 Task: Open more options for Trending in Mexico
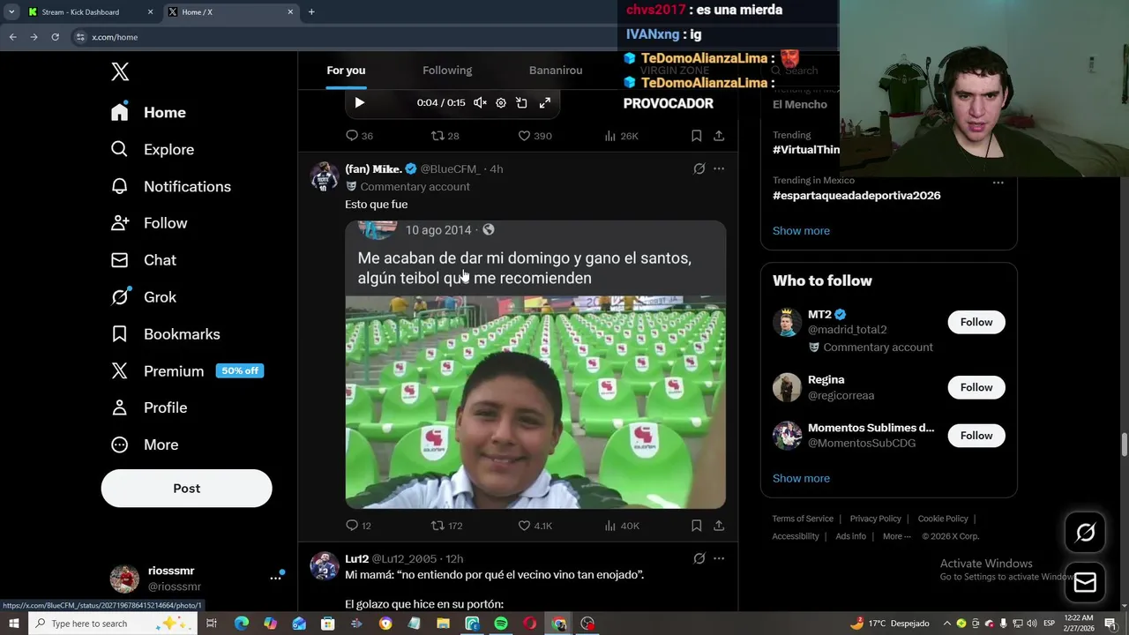pos(998,183)
